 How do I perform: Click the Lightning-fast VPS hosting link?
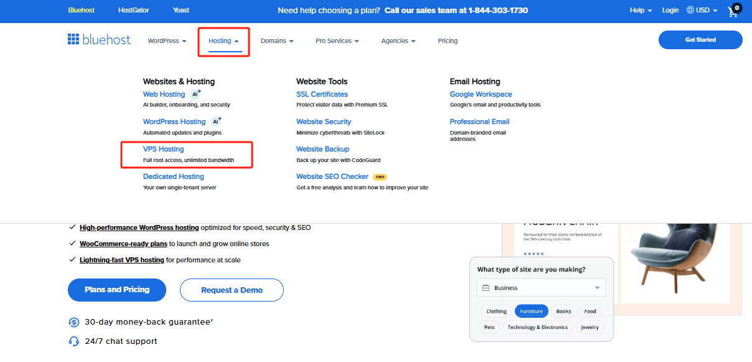pyautogui.click(x=122, y=260)
